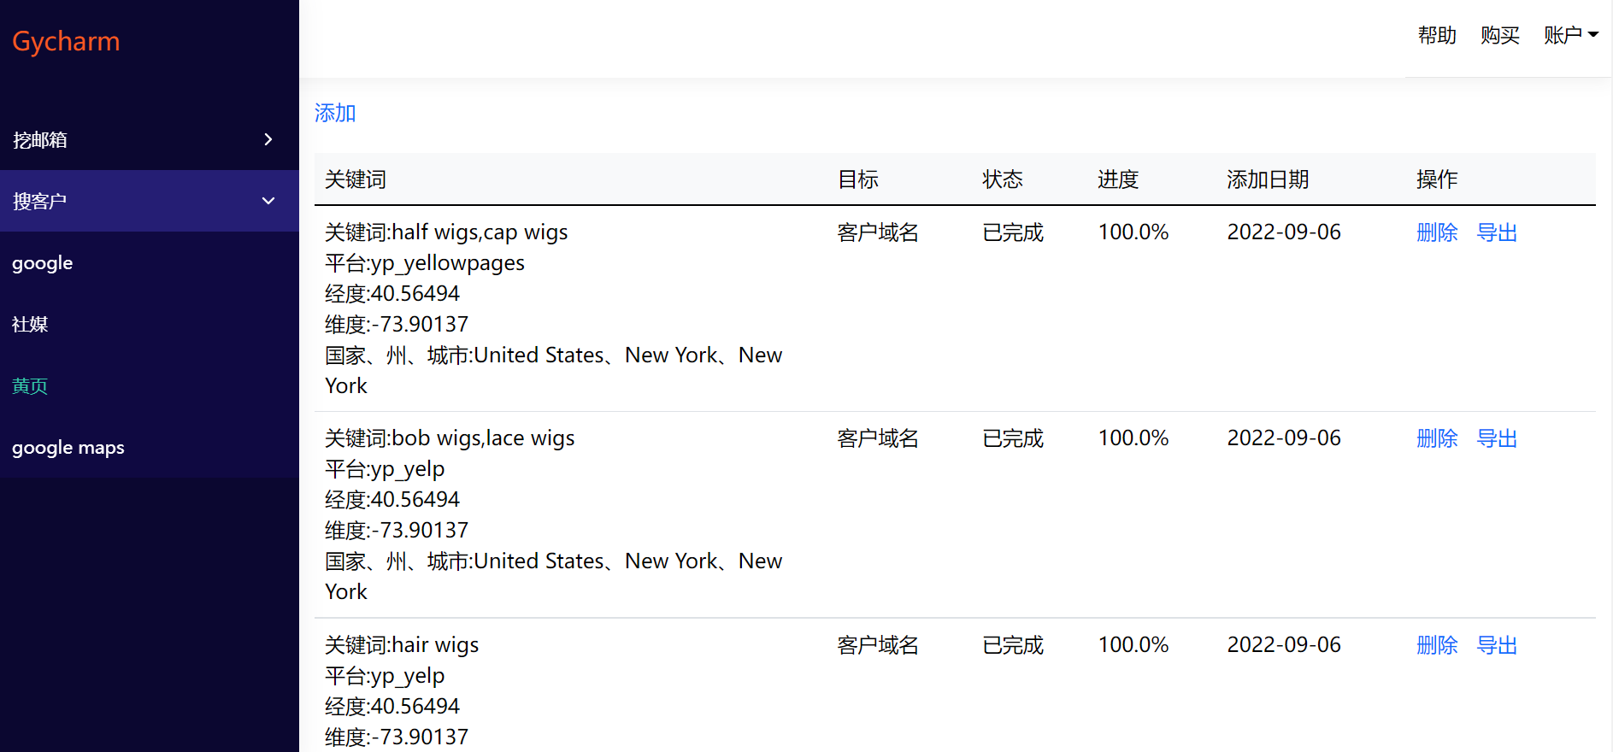1613x752 pixels.
Task: Click the 进度 column header
Action: tap(1118, 179)
